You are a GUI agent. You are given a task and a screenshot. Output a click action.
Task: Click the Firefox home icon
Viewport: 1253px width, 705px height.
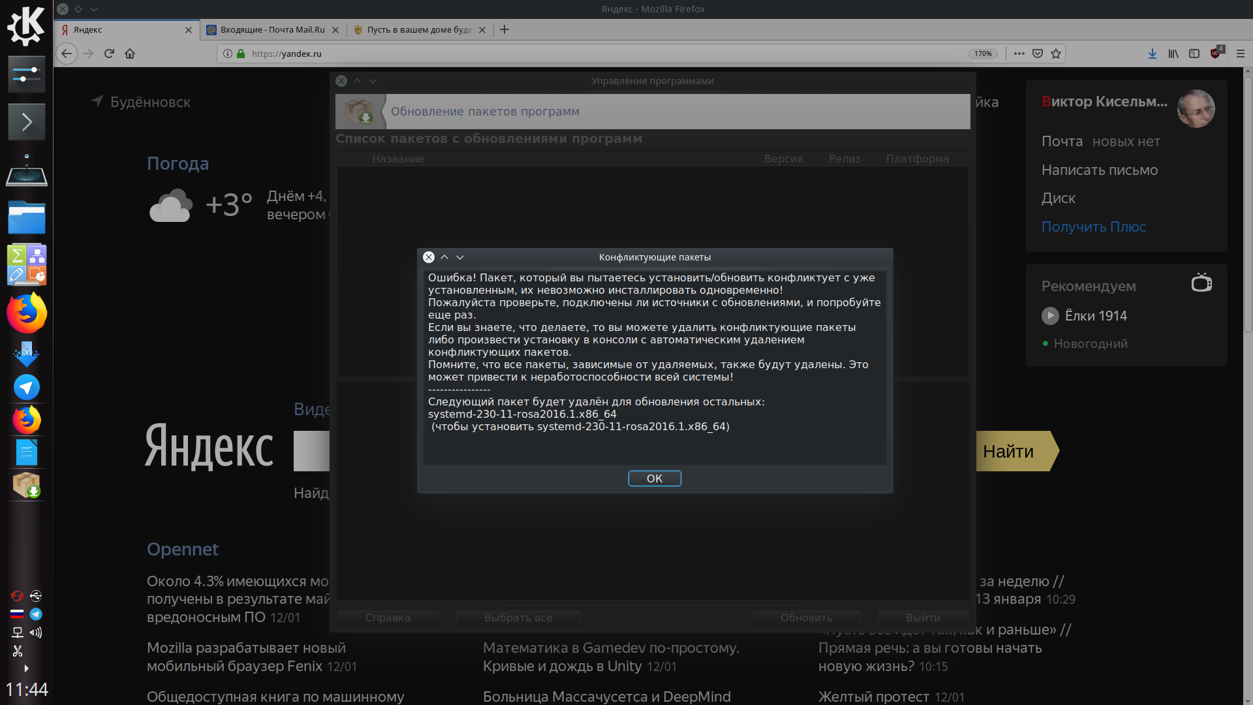130,54
